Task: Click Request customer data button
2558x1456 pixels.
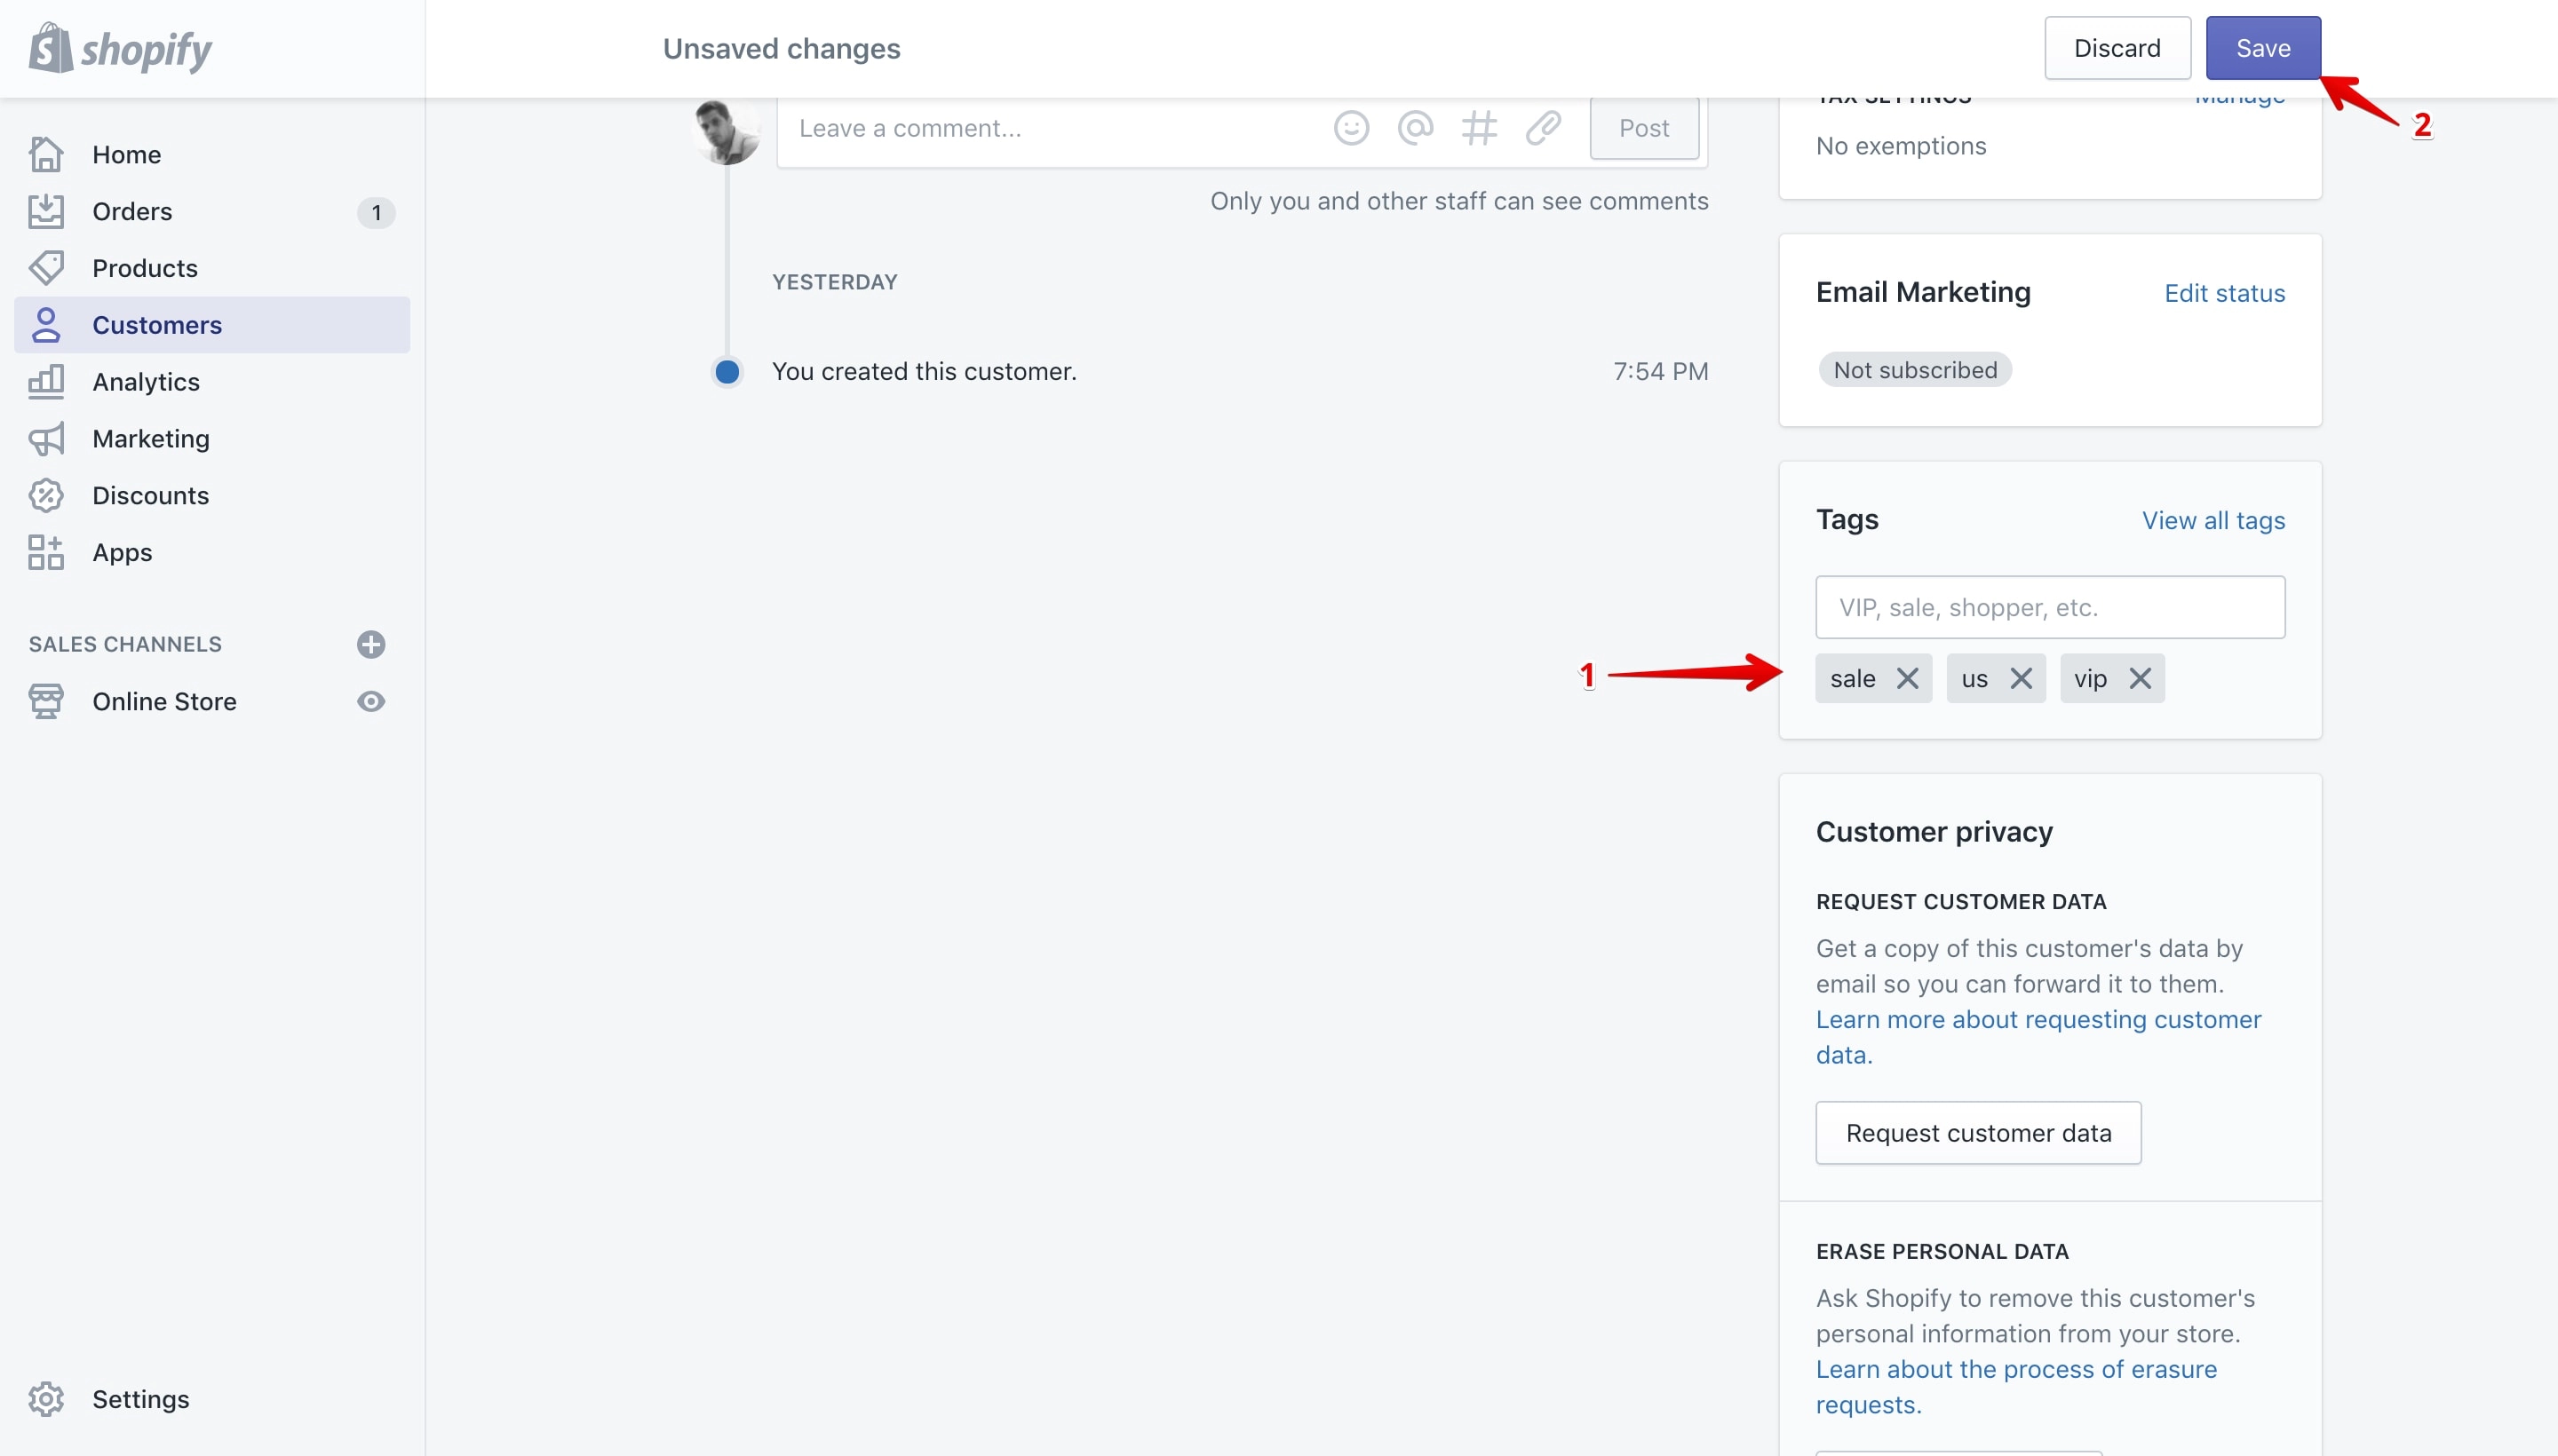Action: pyautogui.click(x=1978, y=1133)
